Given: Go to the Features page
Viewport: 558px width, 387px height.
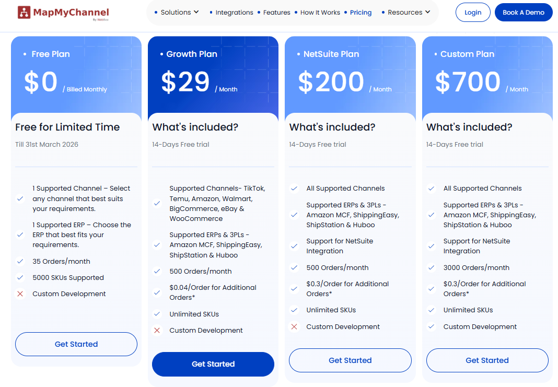Looking at the screenshot, I should tap(276, 13).
